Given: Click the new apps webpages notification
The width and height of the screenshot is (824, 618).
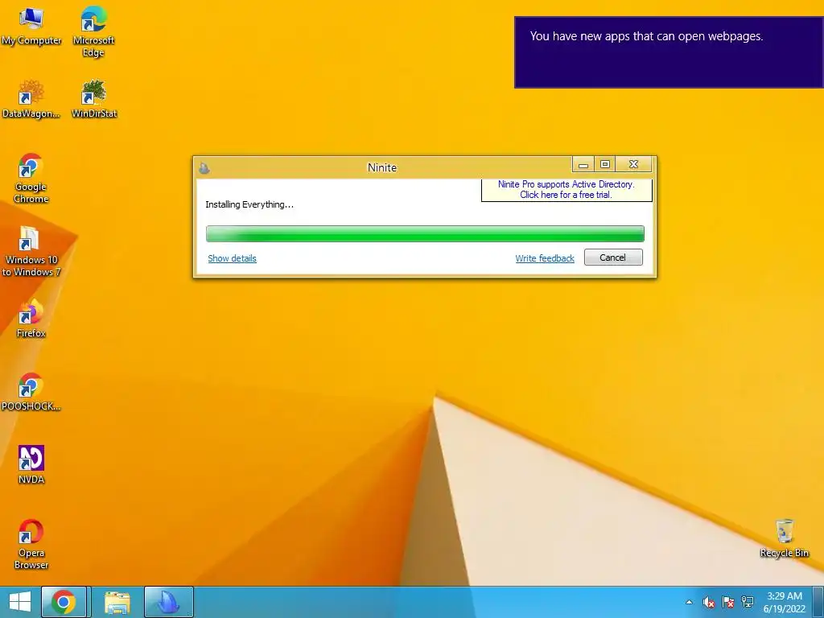Looking at the screenshot, I should pyautogui.click(x=669, y=52).
